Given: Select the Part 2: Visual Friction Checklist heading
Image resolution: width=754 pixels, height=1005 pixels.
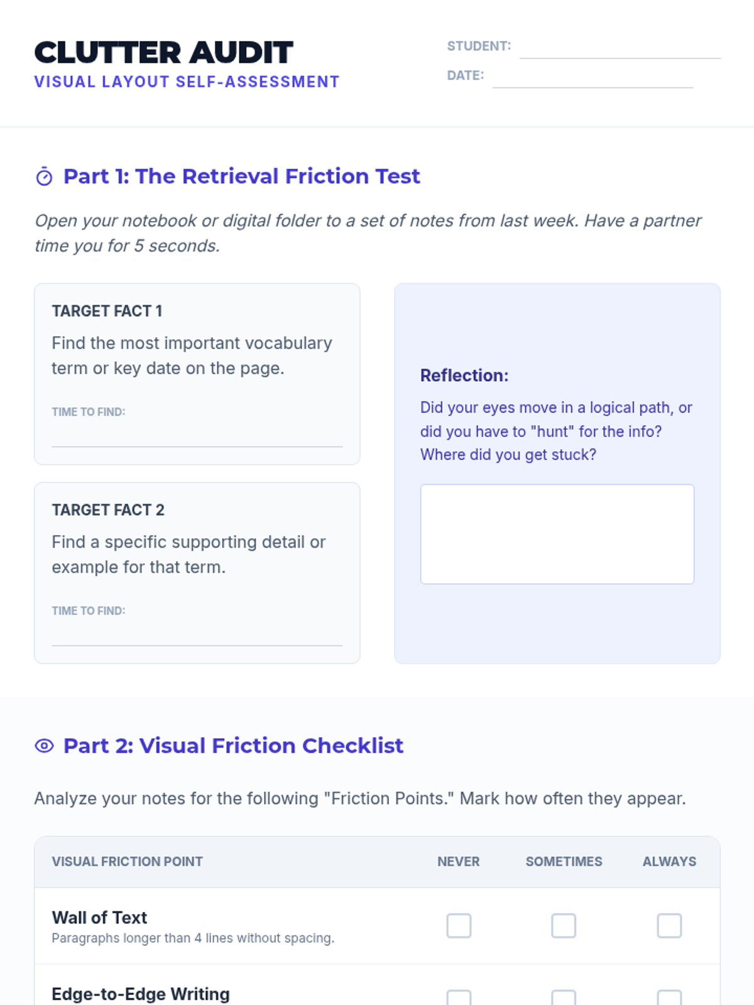Looking at the screenshot, I should point(233,746).
